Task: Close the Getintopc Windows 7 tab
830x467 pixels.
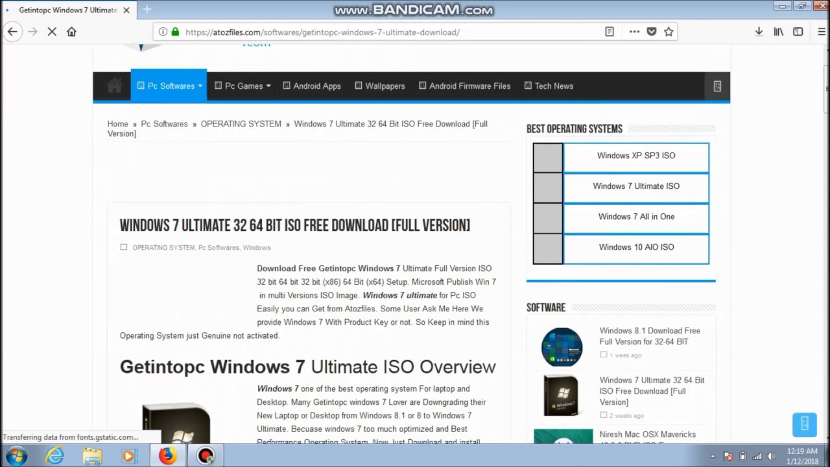Action: pos(126,10)
